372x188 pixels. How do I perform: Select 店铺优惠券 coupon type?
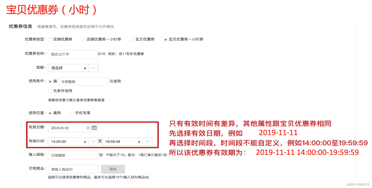pos(50,40)
